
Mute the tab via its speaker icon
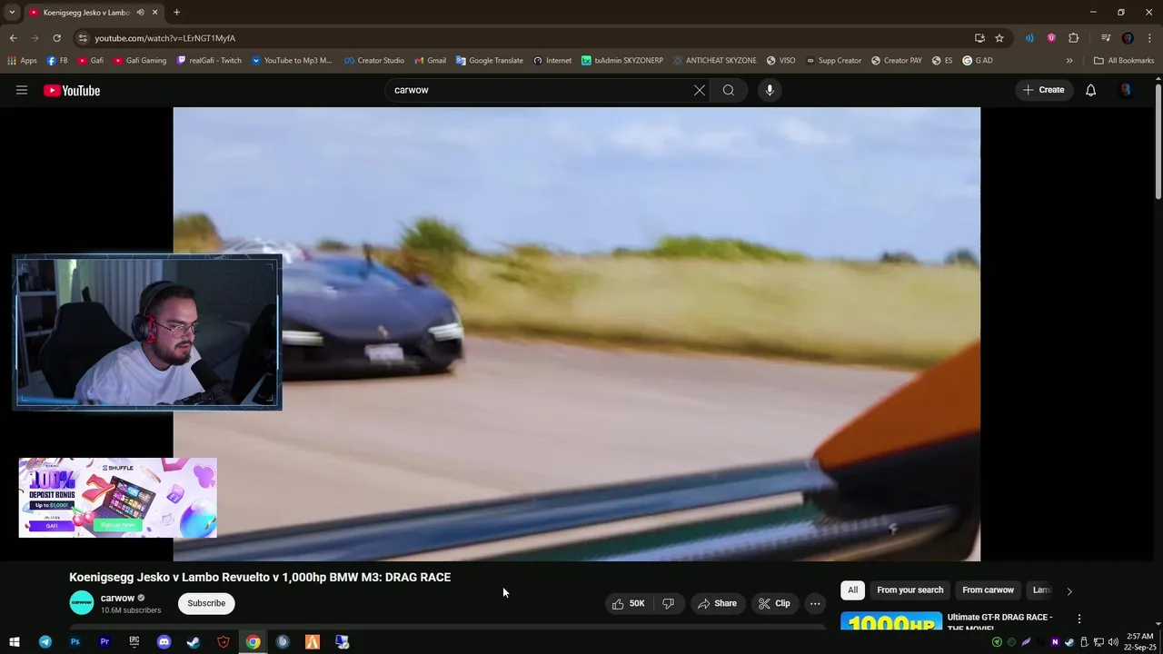(140, 13)
